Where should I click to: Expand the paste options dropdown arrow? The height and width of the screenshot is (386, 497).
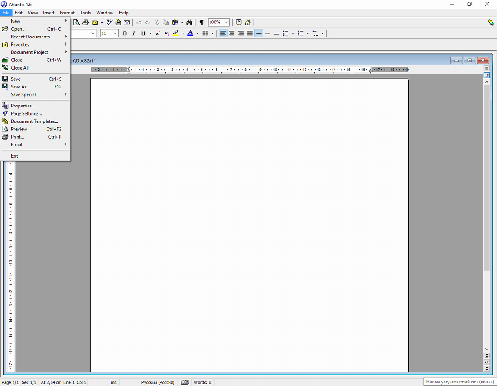pyautogui.click(x=182, y=23)
